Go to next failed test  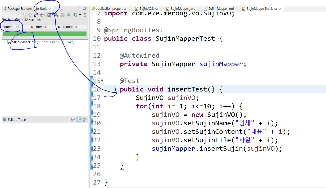[24, 15]
